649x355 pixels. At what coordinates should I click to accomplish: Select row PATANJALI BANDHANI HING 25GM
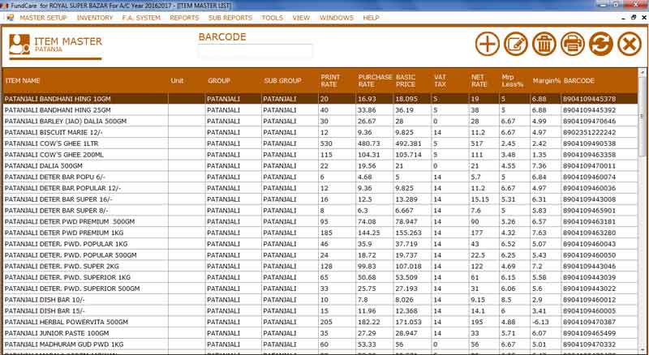click(x=320, y=110)
